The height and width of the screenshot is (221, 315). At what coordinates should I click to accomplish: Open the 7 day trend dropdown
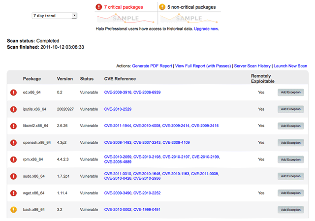click(x=55, y=16)
